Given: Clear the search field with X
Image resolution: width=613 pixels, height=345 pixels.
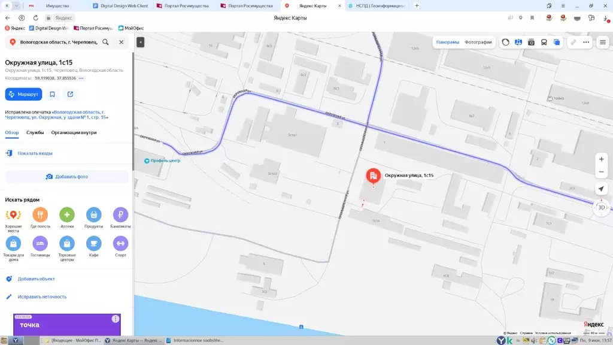Looking at the screenshot, I should coord(121,42).
